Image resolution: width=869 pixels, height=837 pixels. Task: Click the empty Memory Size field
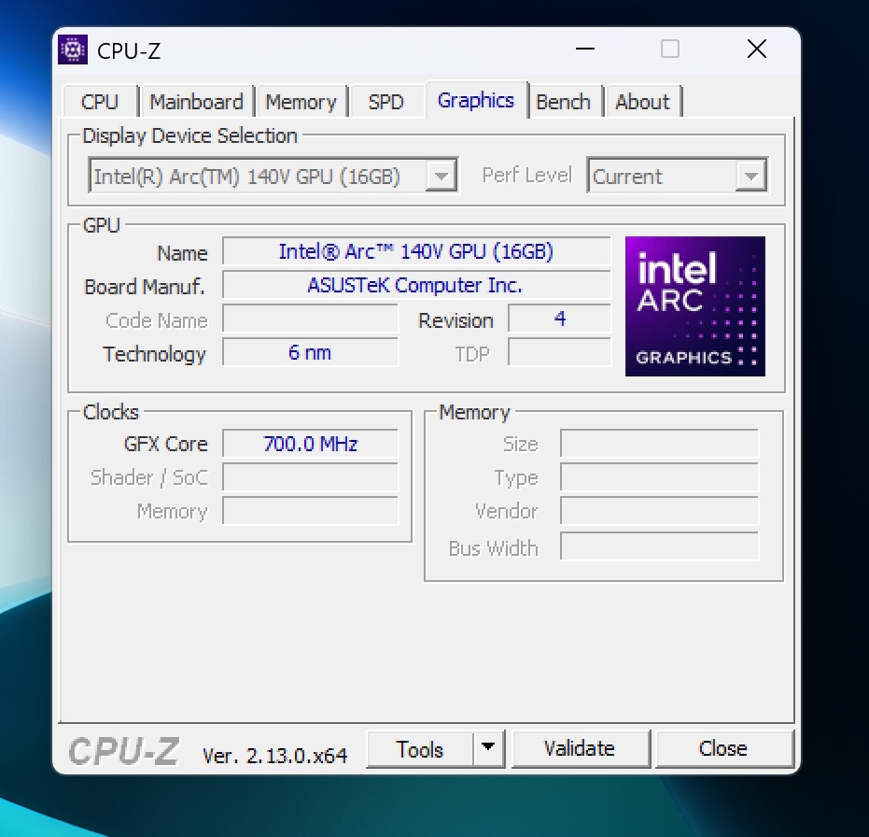660,444
